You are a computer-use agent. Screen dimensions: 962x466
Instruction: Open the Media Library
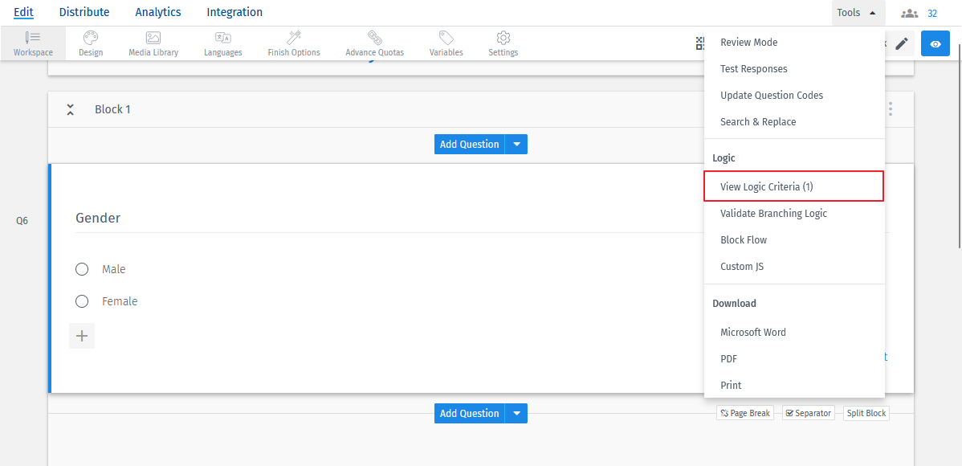153,43
